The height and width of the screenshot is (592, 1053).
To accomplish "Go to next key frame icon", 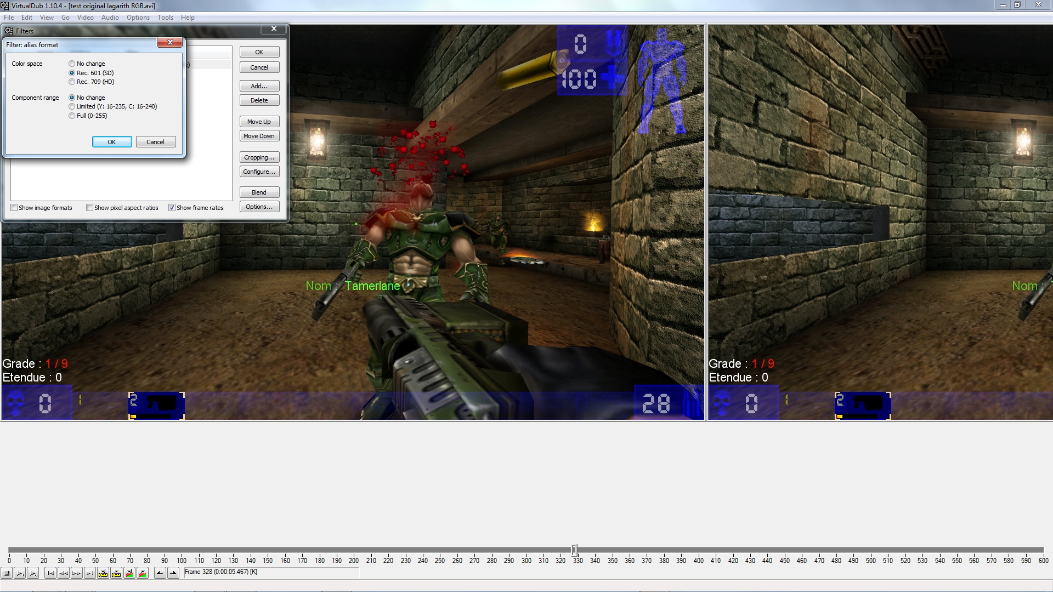I will click(116, 573).
